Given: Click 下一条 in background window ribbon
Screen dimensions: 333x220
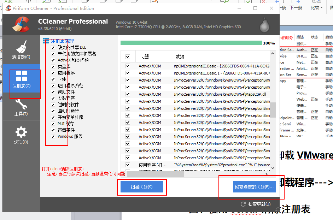Looking at the screenshot, I should 296,8.
